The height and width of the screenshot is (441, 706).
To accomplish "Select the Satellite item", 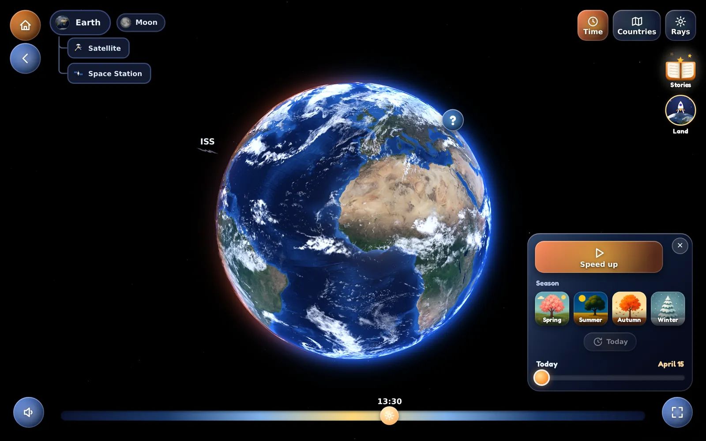I will pos(98,48).
